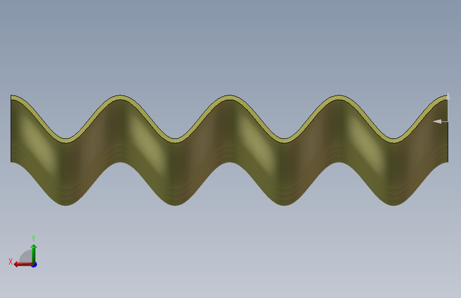Click the red X axis arrow of the triad

pos(23,265)
